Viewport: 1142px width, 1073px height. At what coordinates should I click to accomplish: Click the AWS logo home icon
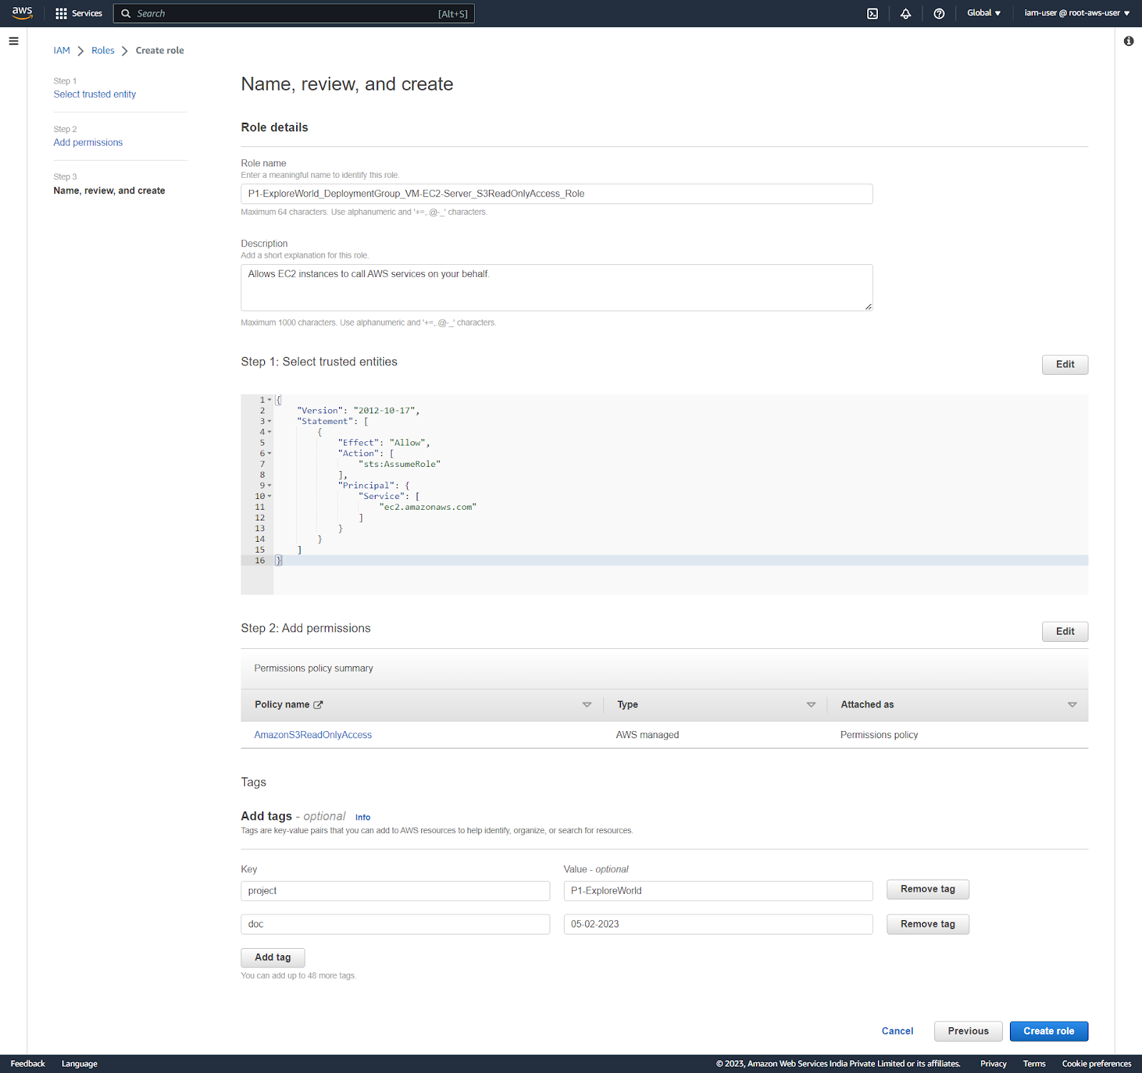[x=22, y=13]
